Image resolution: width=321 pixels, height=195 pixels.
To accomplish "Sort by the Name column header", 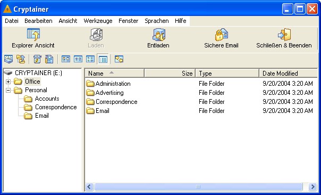I will pos(115,74).
